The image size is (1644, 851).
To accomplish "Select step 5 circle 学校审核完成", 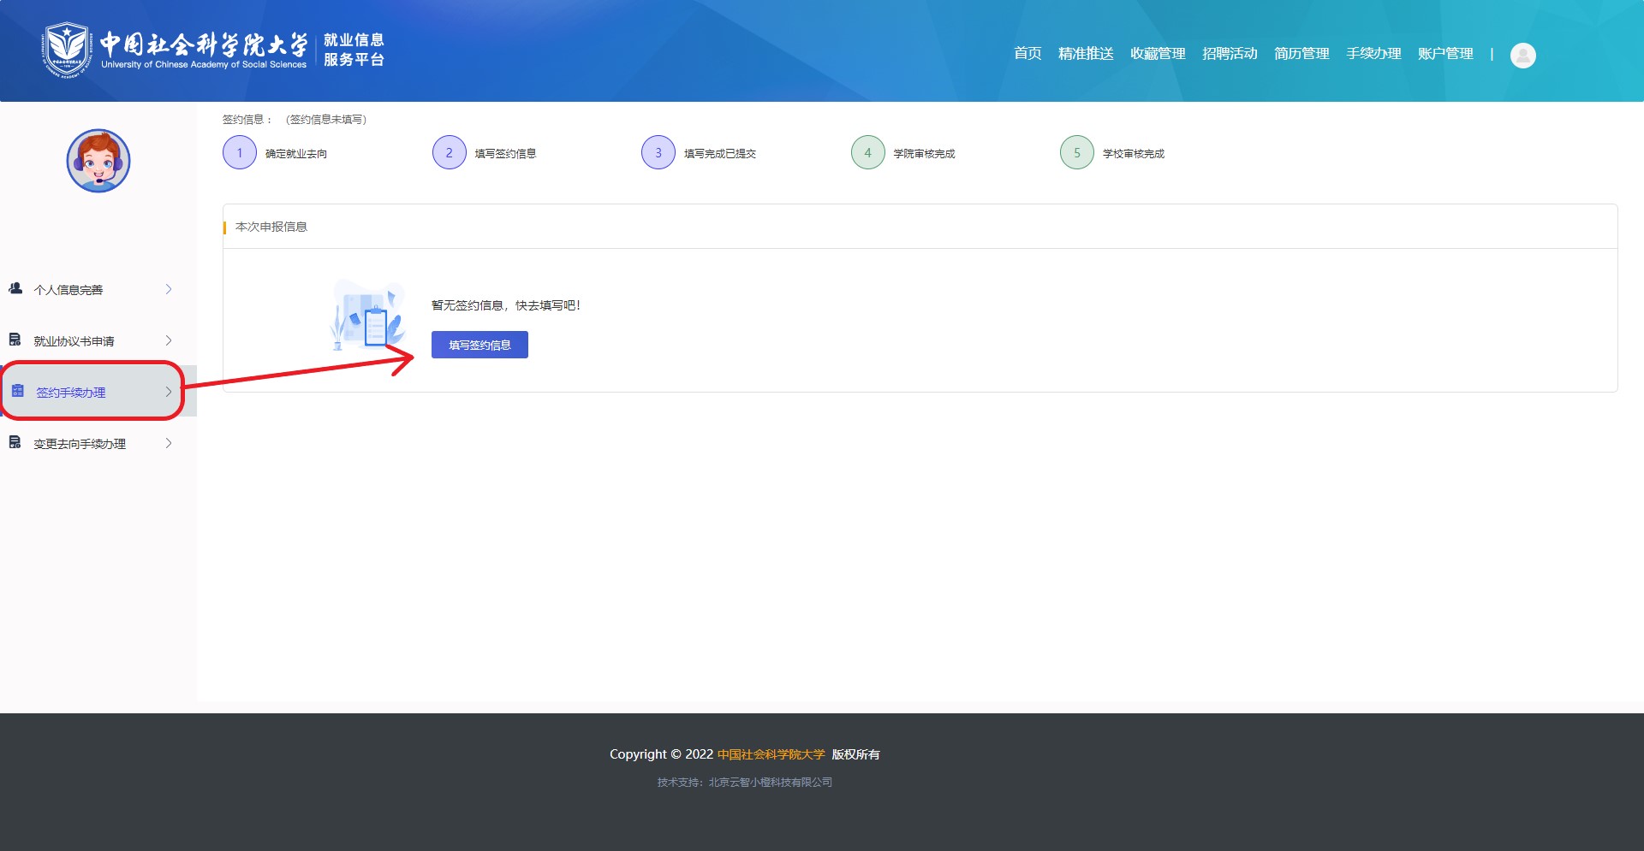I will pos(1076,153).
